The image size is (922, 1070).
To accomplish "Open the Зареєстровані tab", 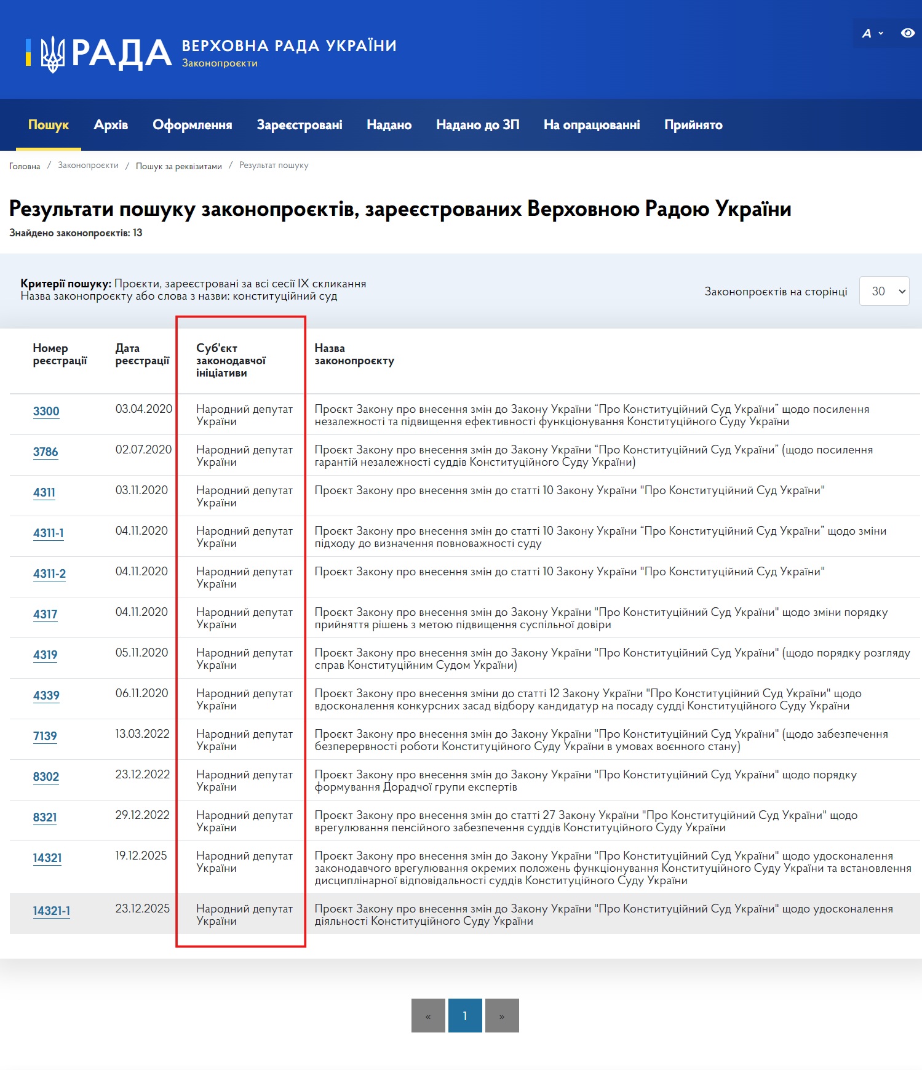I will [300, 125].
